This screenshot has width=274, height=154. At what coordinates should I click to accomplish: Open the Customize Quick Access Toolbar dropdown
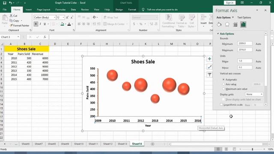pos(25,3)
